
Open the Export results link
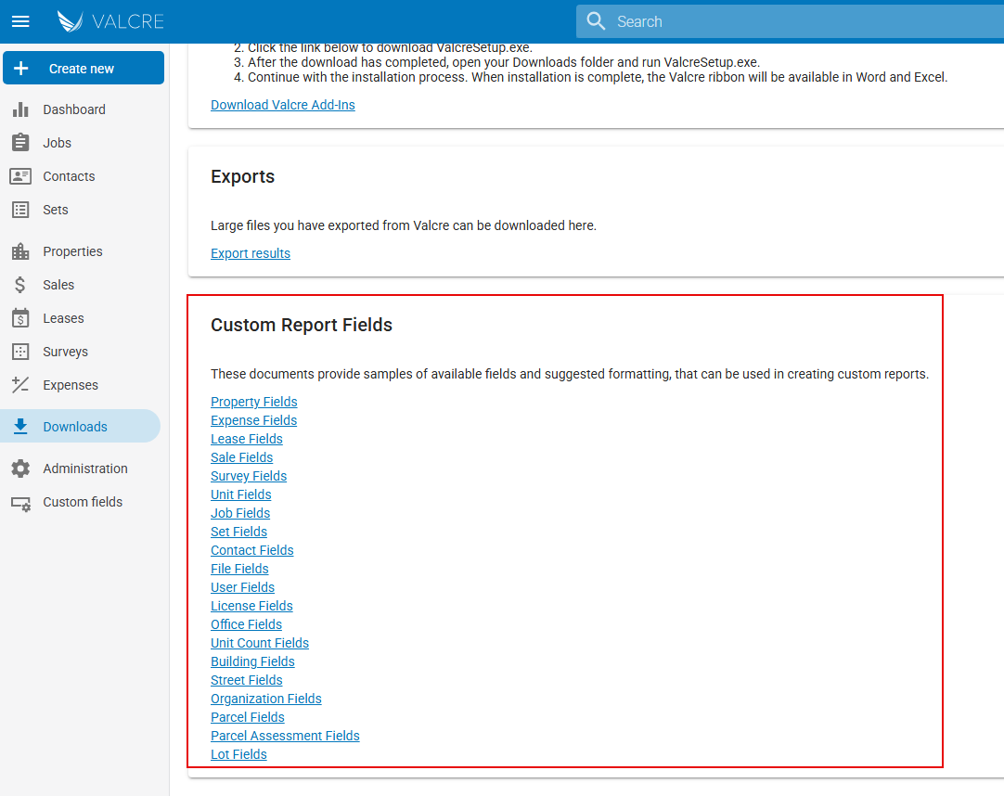tap(251, 253)
